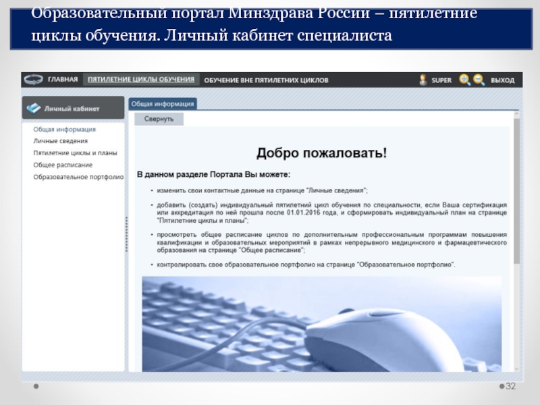
Task: Click the sidebar splitter handle
Action: click(126, 234)
